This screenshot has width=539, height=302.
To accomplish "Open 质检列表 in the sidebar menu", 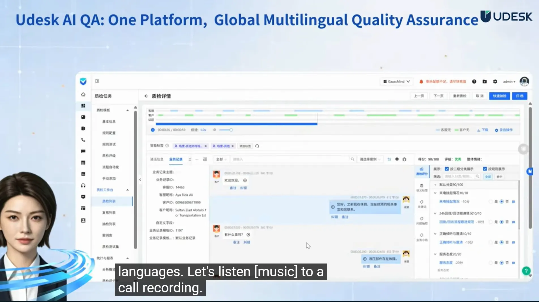I will tap(109, 201).
